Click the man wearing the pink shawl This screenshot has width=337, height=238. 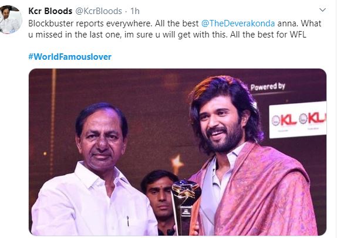point(247,157)
